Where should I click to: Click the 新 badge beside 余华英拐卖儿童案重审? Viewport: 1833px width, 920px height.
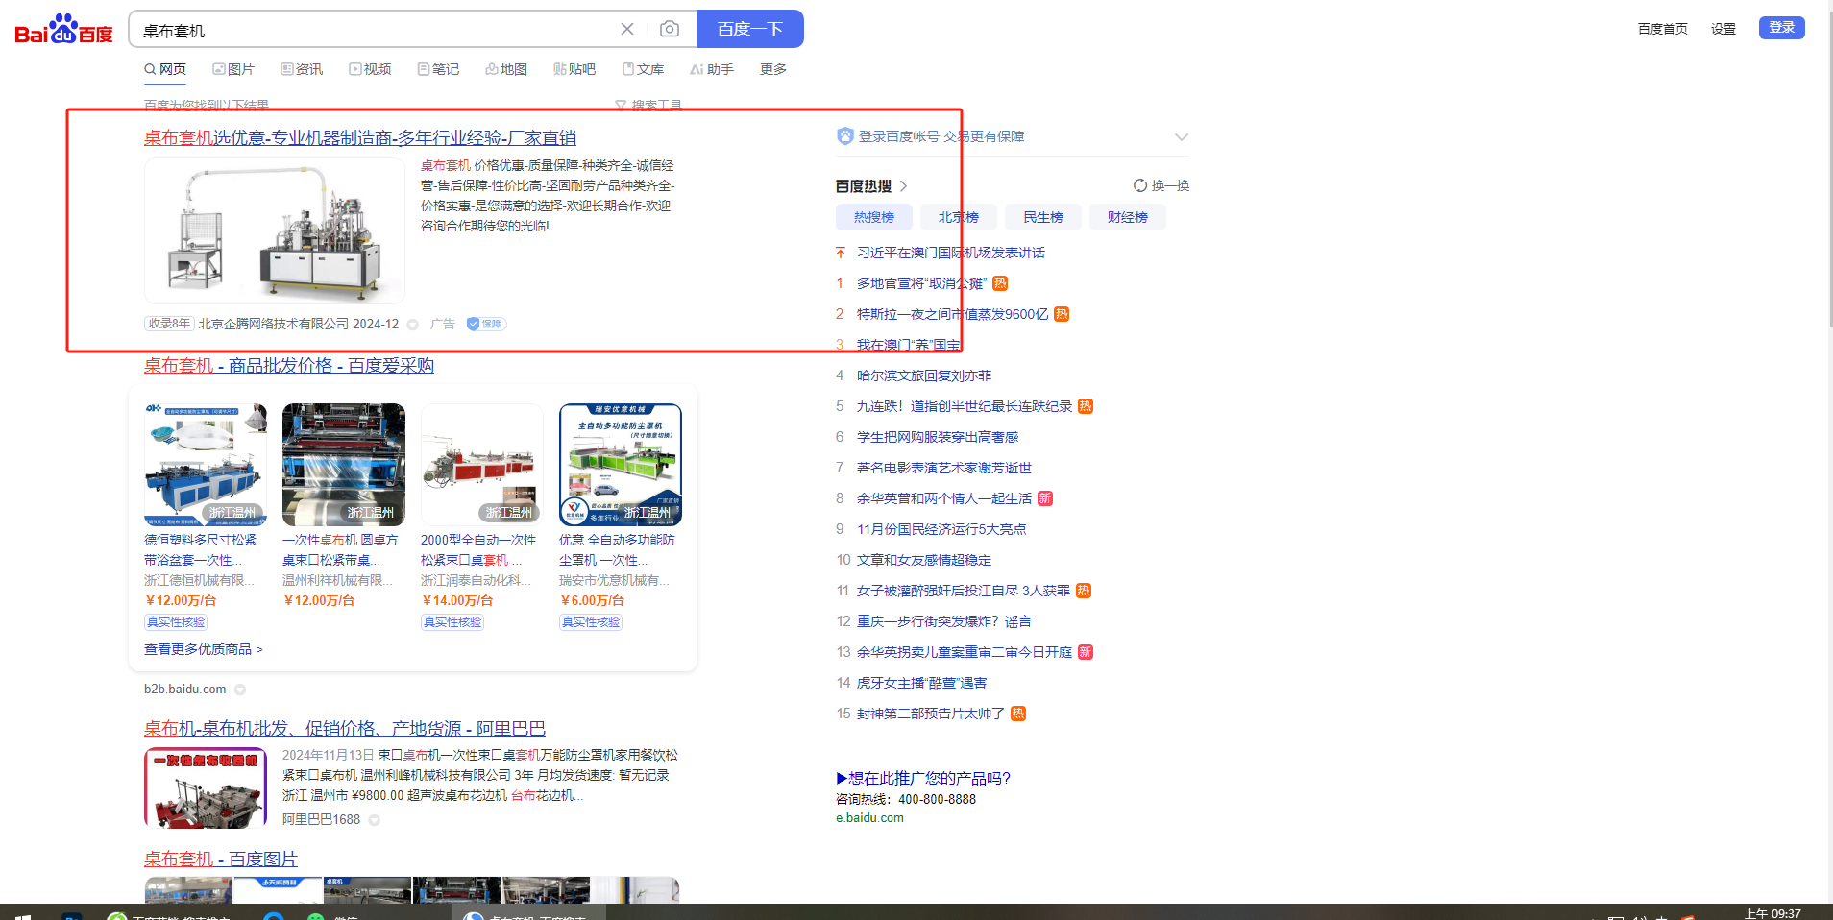1086,652
